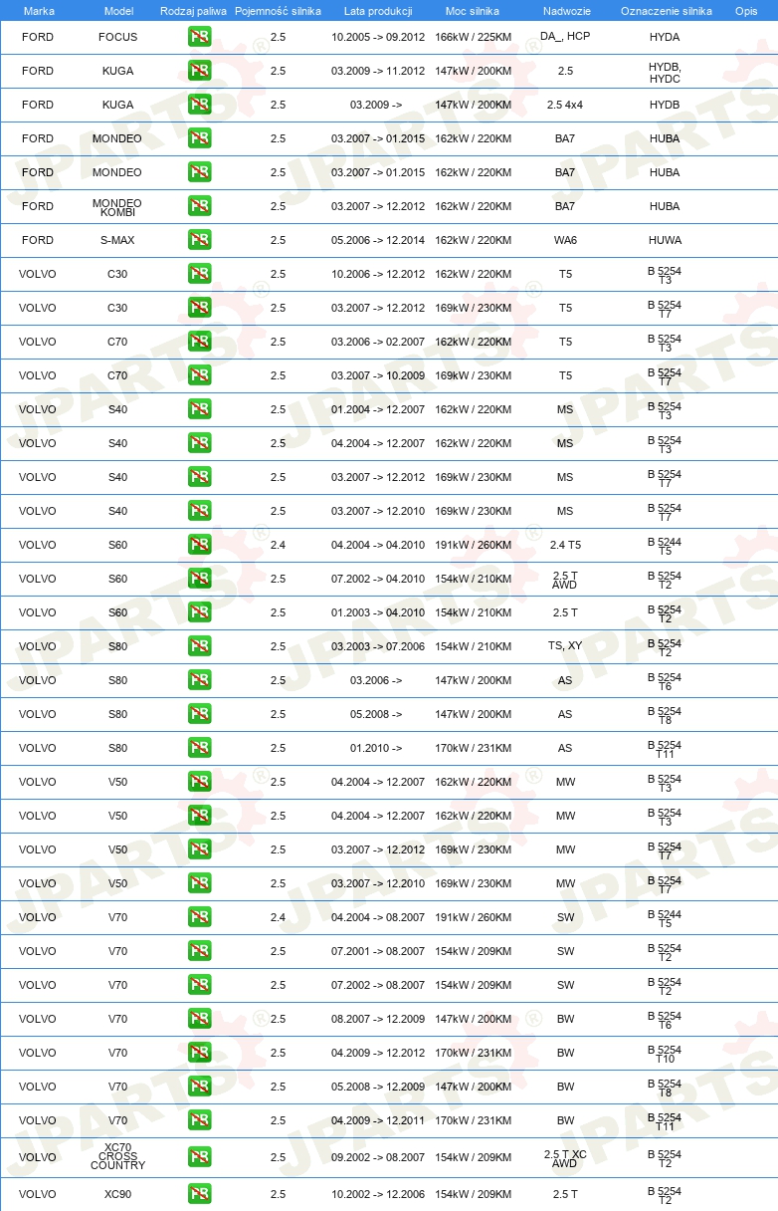Screen dimensions: 778x1211
Task: Click the PB fuel icon in the S60 2.4 T5 row
Action: click(x=199, y=545)
